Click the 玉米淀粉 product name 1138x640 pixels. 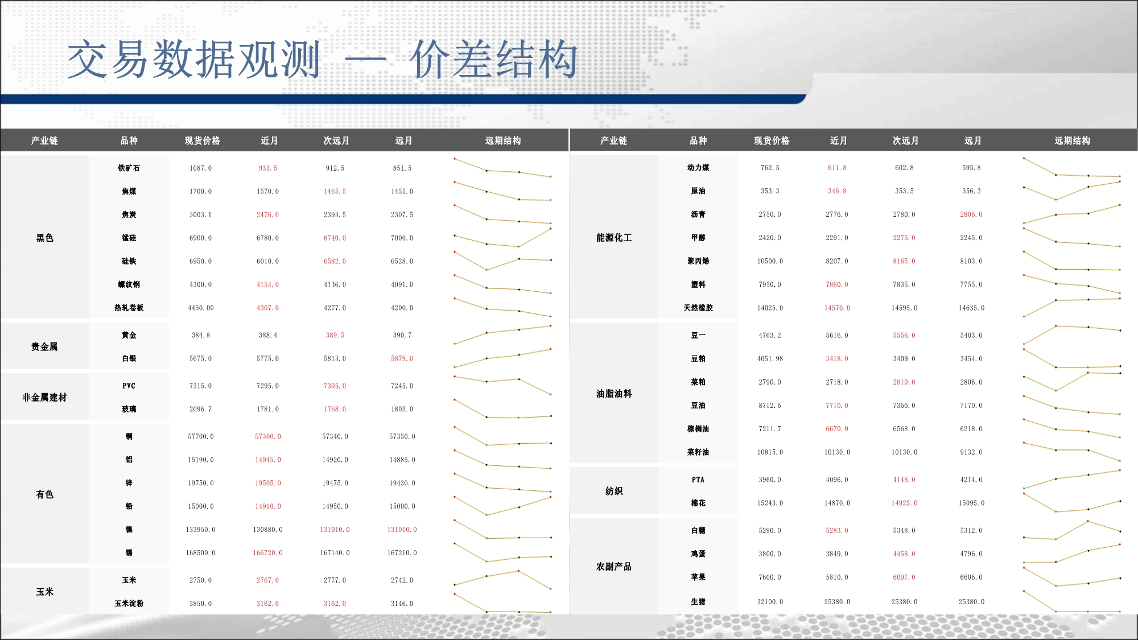pos(129,604)
